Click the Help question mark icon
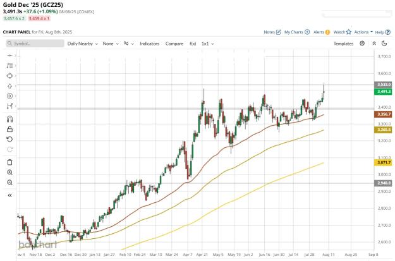The height and width of the screenshot is (261, 395). coord(388,32)
